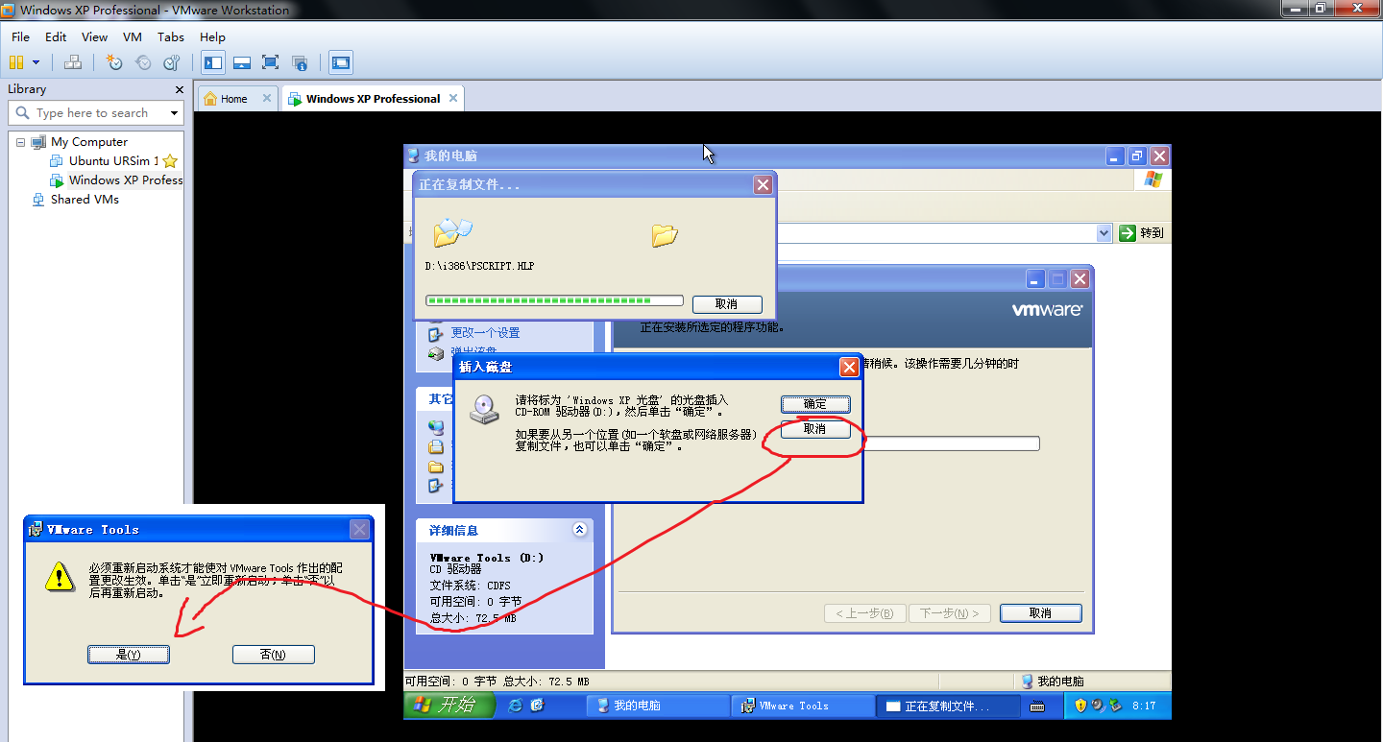1383x742 pixels.
Task: Click the Send Ctrl+Alt+Del toolbar icon
Action: (73, 62)
